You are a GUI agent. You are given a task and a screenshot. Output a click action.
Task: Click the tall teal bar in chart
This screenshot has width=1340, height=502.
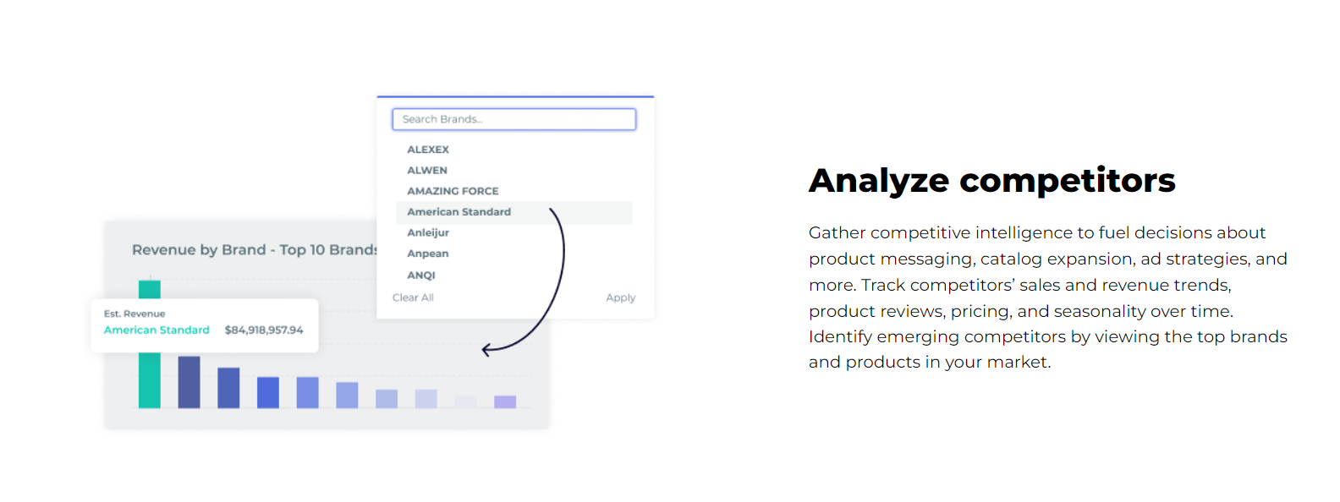pos(150,380)
